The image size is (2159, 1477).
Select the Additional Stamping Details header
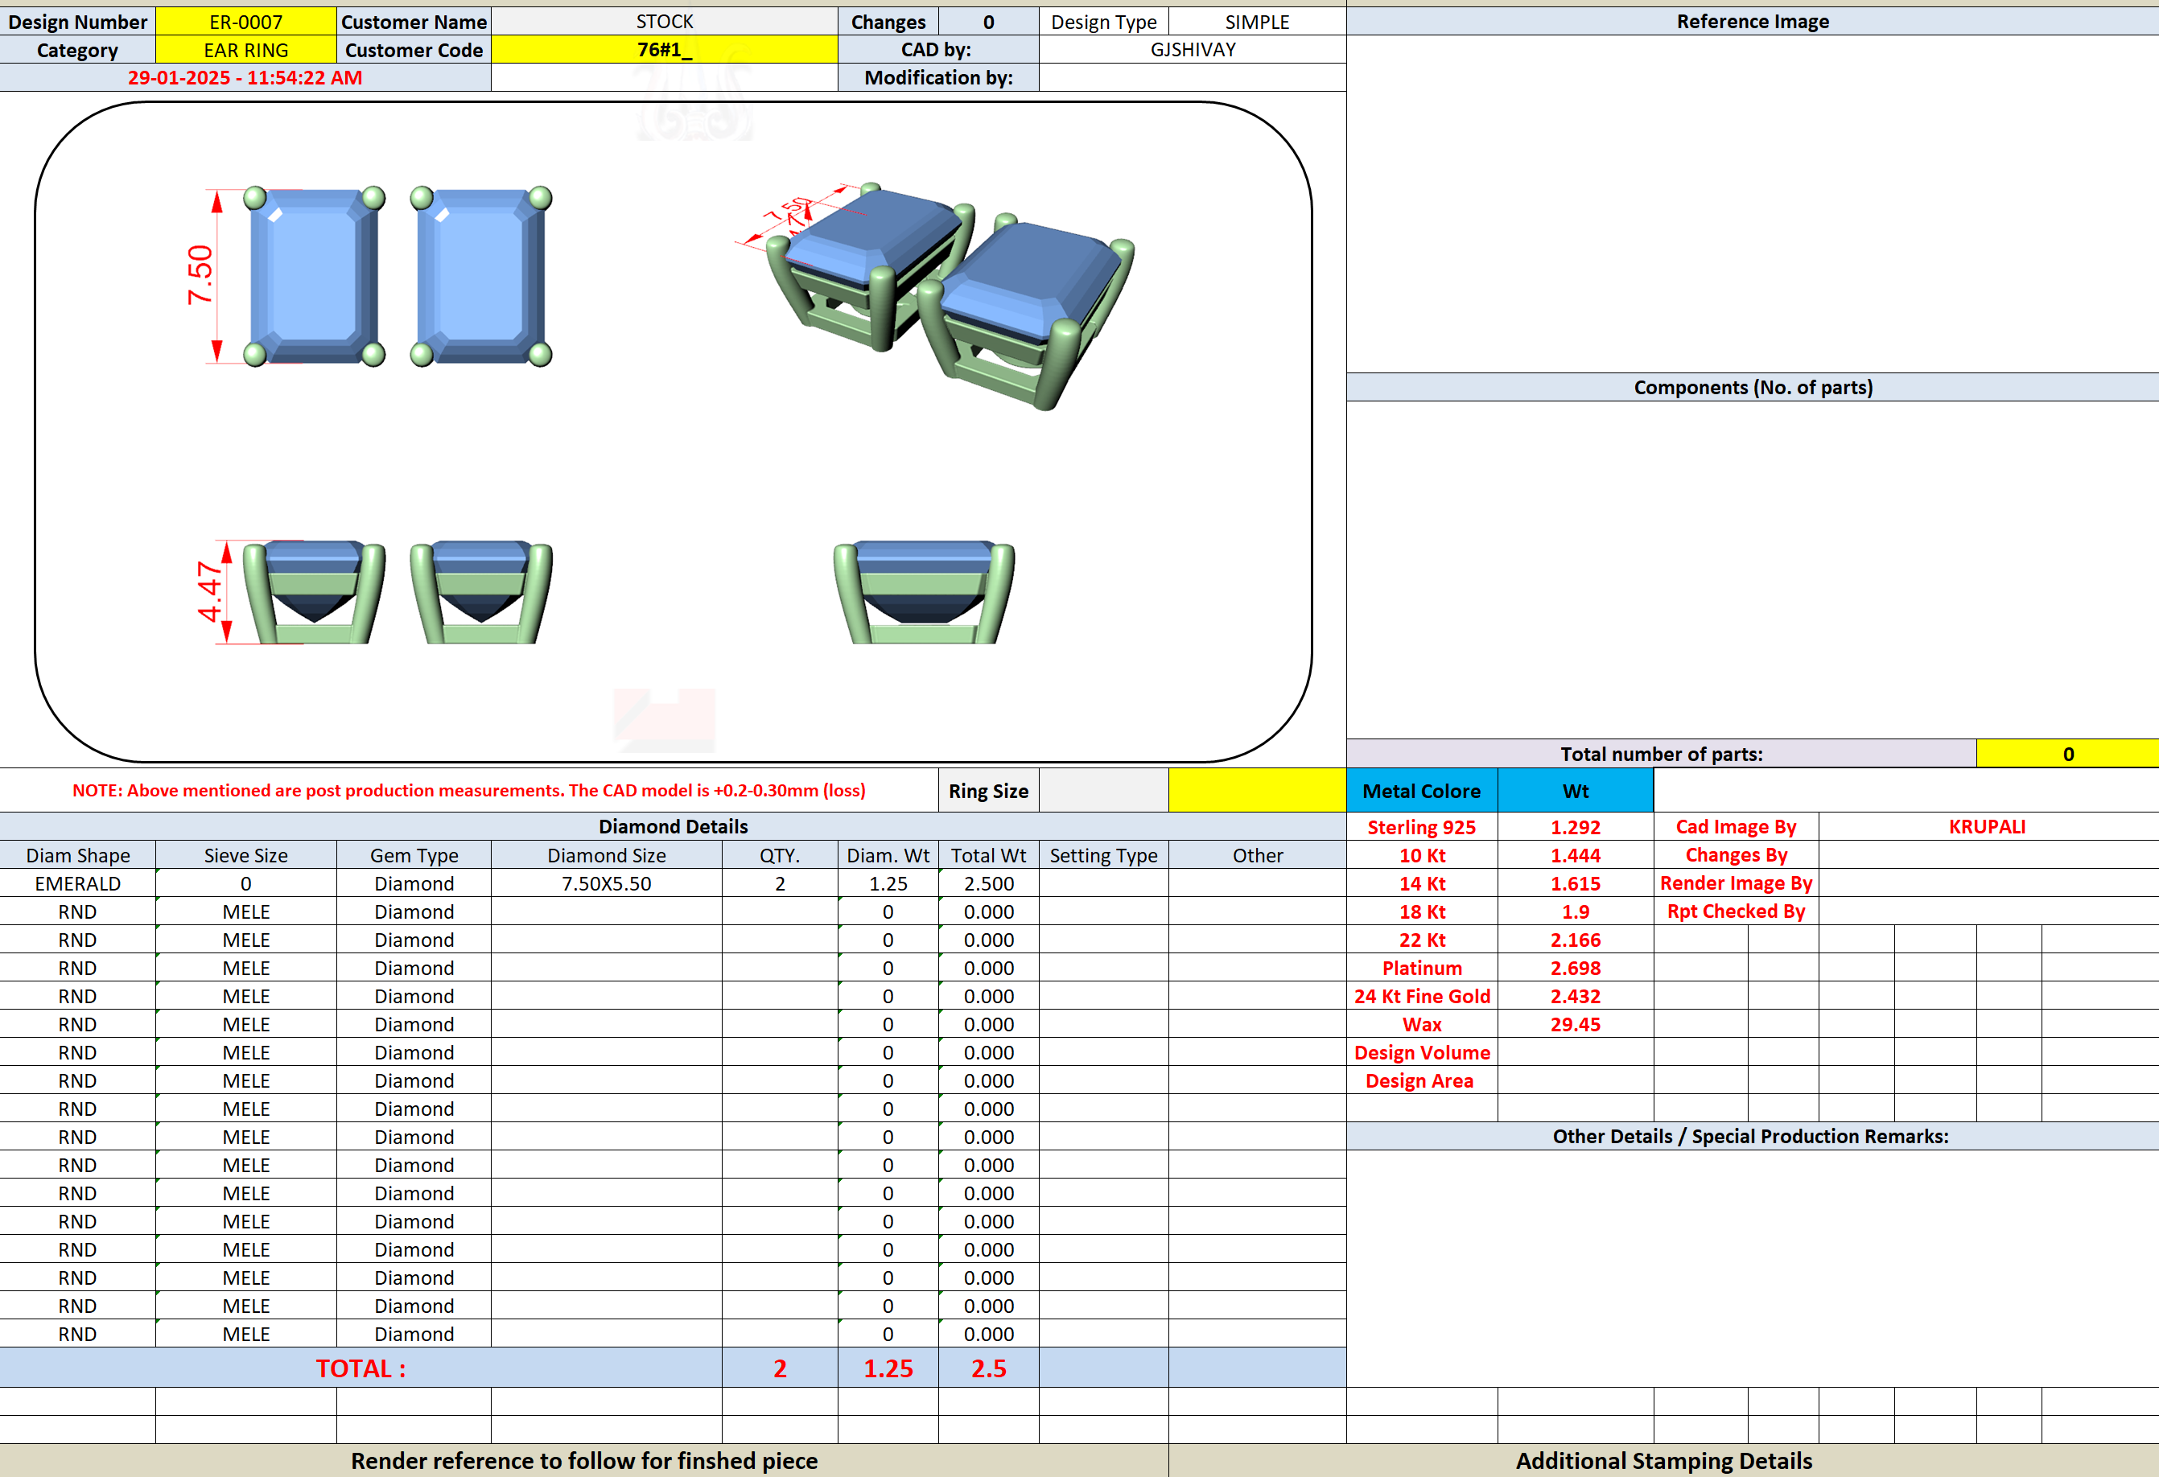1663,1460
